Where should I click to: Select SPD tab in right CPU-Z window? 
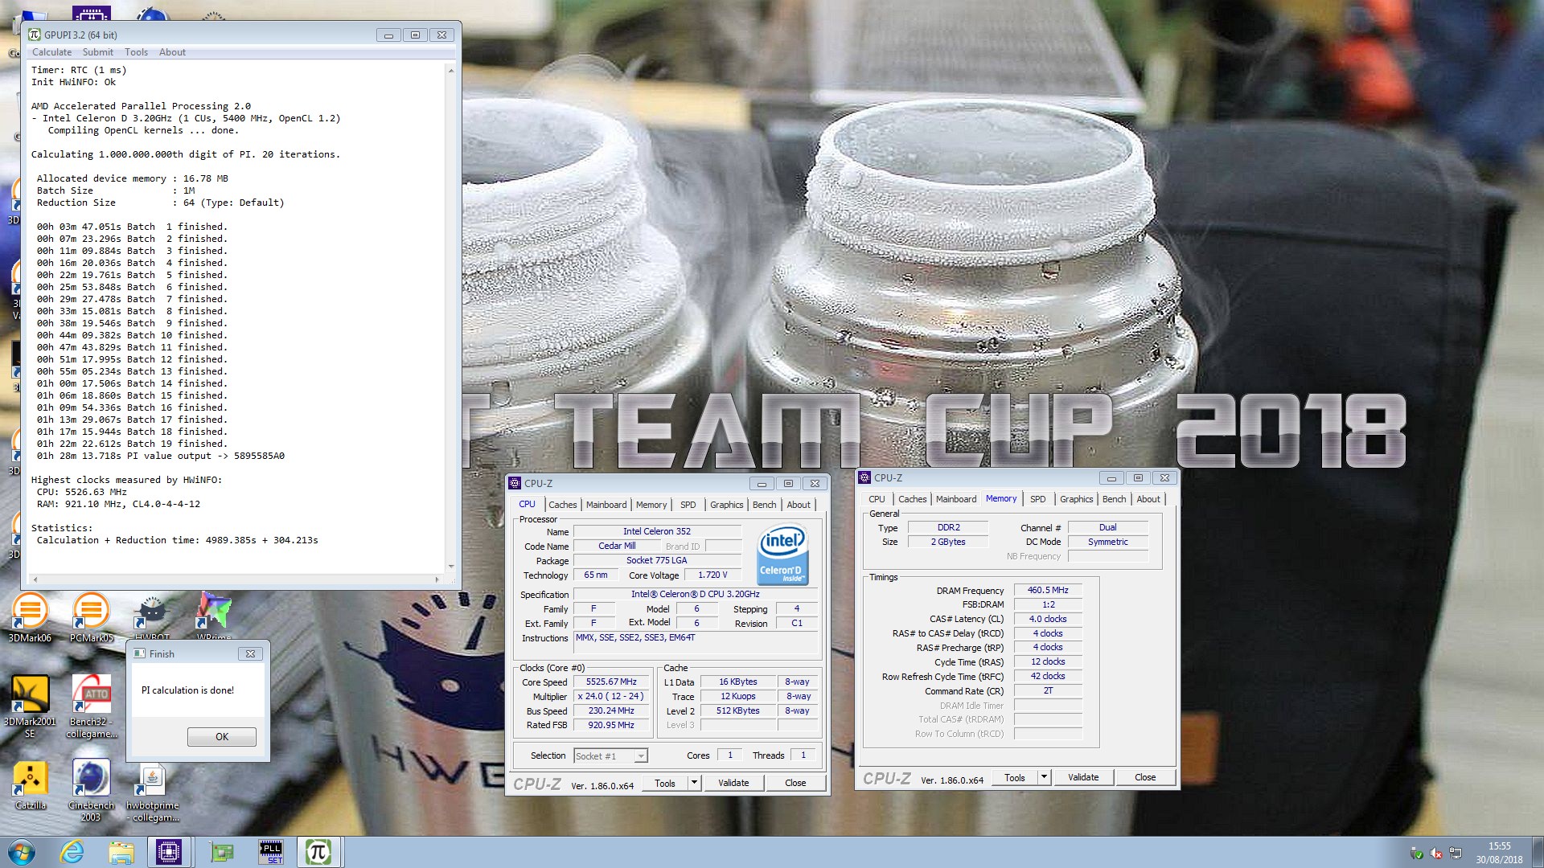tap(1038, 499)
